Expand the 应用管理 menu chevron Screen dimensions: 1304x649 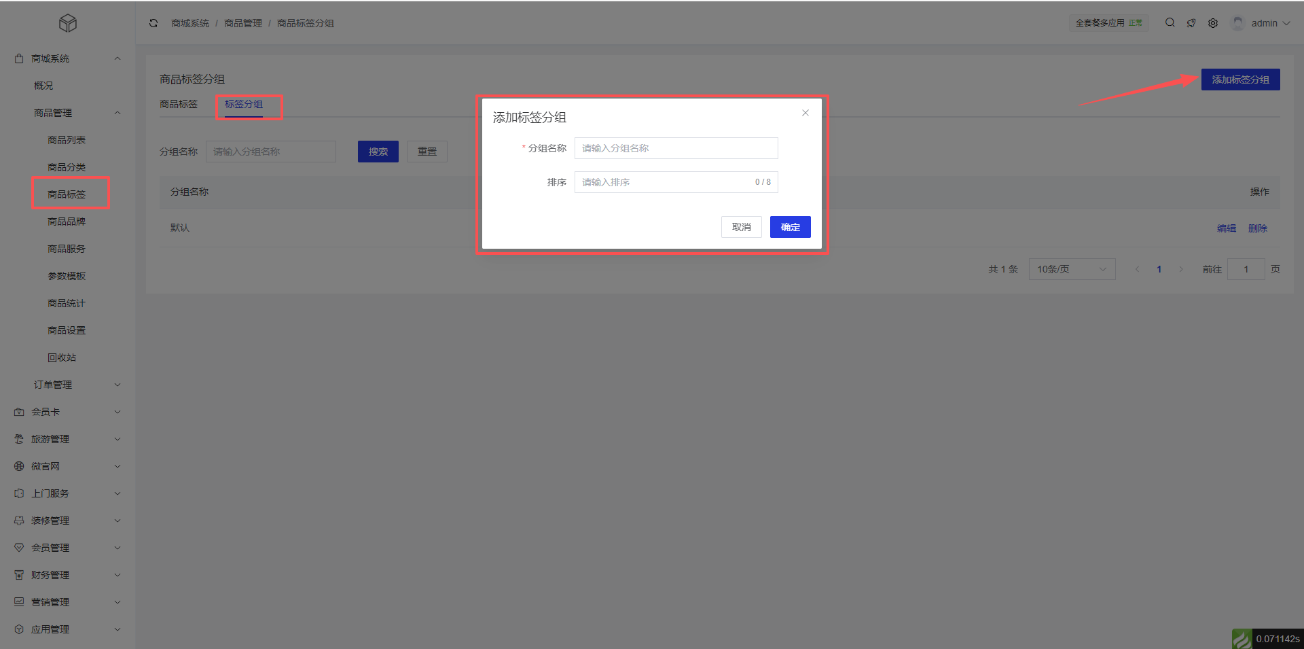coord(117,629)
